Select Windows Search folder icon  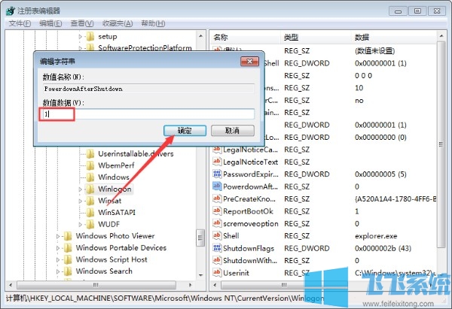68,271
